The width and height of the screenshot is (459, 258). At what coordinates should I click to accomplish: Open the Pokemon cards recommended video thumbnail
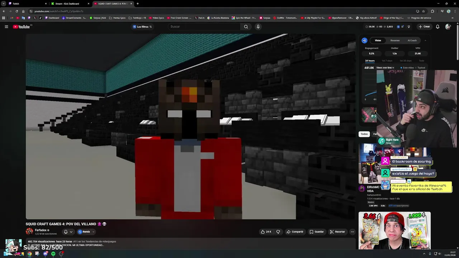(x=394, y=230)
